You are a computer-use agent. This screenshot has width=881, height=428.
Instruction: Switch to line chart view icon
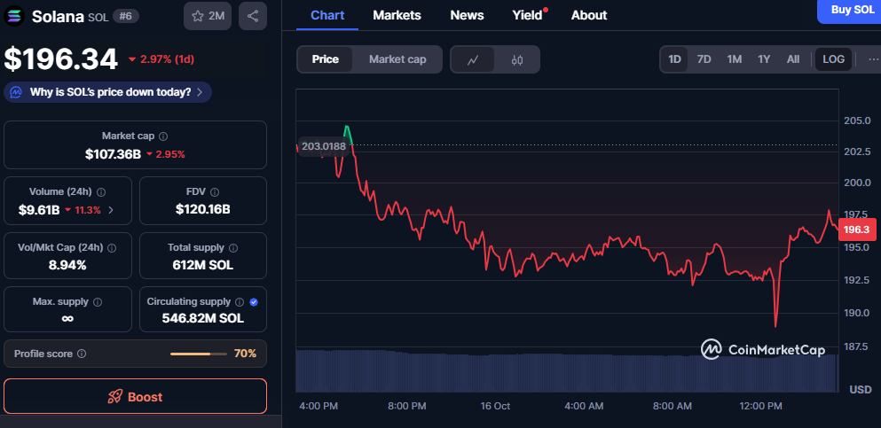pyautogui.click(x=474, y=59)
